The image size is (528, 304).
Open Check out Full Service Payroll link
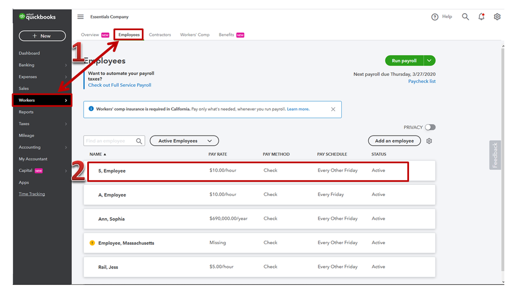tap(120, 85)
